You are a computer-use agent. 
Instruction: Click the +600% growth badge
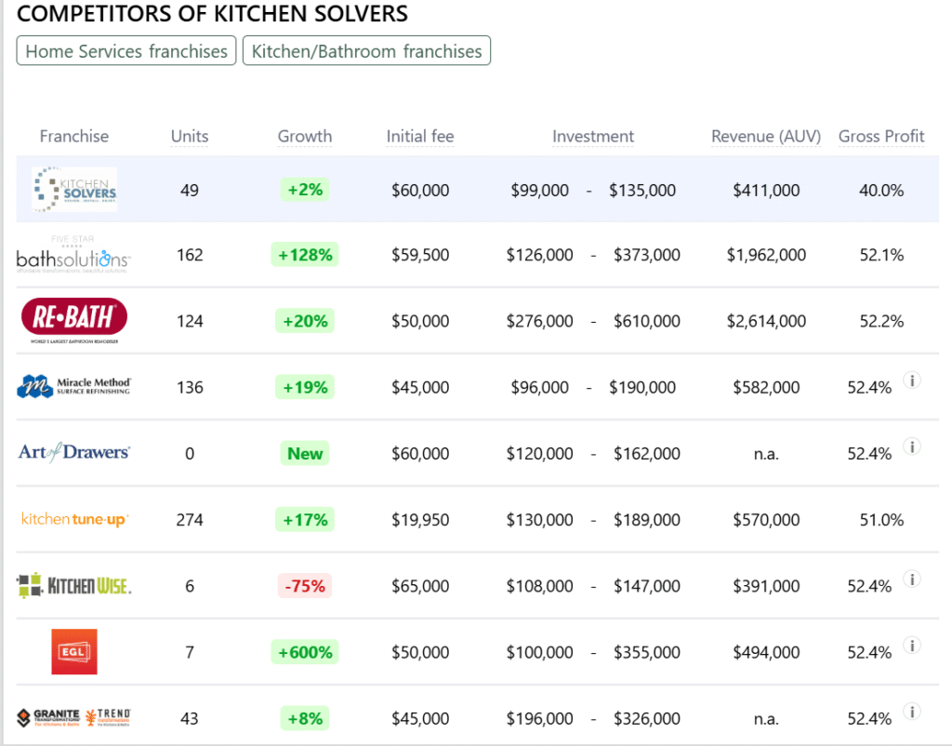pos(305,652)
